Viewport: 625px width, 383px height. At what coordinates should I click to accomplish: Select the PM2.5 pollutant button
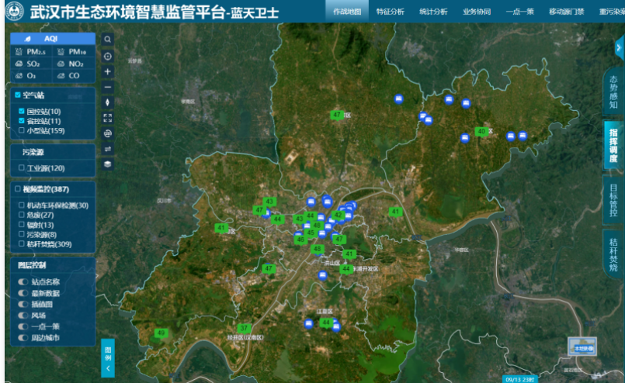coord(30,51)
